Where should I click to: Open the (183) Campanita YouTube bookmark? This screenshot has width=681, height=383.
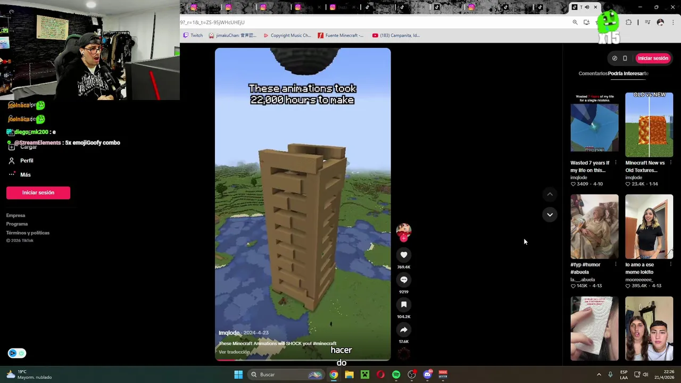(396, 36)
